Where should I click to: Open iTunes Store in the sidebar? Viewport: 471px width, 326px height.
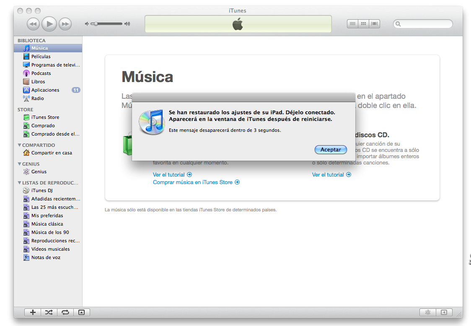pos(48,117)
